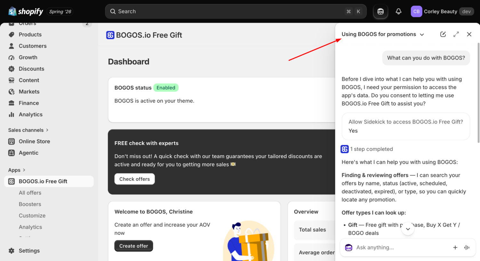Open the Sidekick assistant icon in top bar
The image size is (480, 261).
point(380,12)
